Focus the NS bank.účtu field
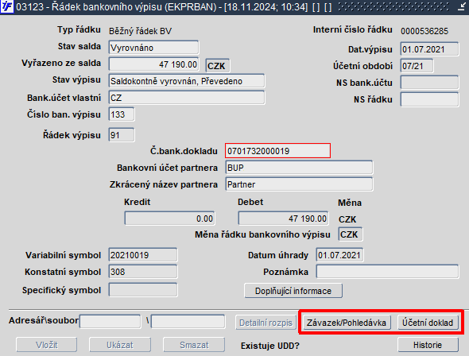 point(429,83)
